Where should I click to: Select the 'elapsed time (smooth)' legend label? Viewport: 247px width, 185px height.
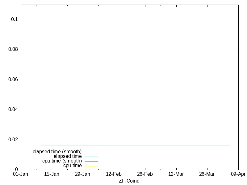coord(57,152)
